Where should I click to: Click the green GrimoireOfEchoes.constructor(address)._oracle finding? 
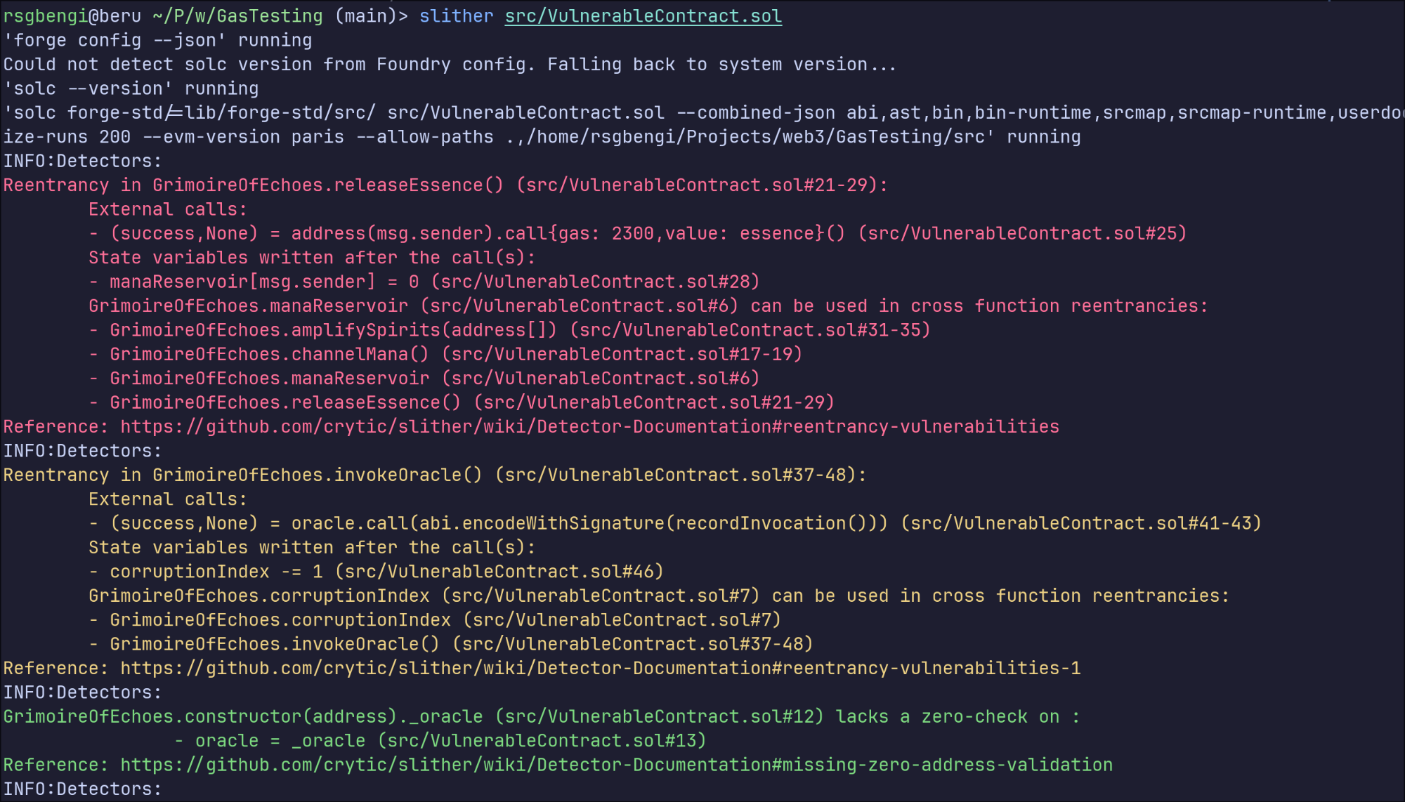pyautogui.click(x=243, y=716)
